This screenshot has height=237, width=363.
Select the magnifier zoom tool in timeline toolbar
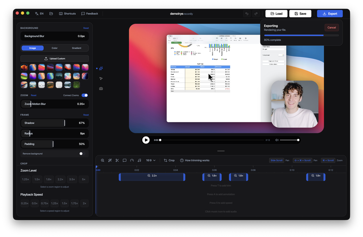[x=103, y=160]
